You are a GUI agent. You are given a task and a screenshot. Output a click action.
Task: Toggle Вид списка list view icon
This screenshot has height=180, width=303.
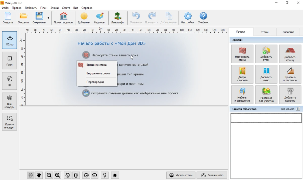pyautogui.click(x=298, y=109)
